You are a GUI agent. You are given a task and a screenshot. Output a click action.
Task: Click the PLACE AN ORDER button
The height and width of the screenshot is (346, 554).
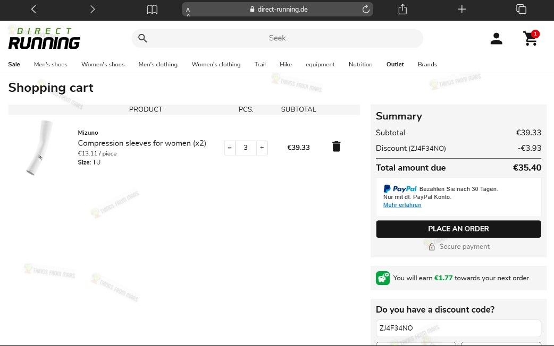pos(459,229)
